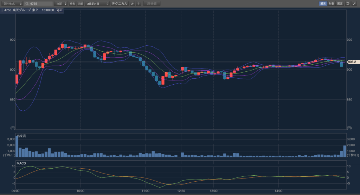The height and width of the screenshot is (195, 360).
Task: Switch to 固定 fixed scale
Action: pyautogui.click(x=340, y=4)
